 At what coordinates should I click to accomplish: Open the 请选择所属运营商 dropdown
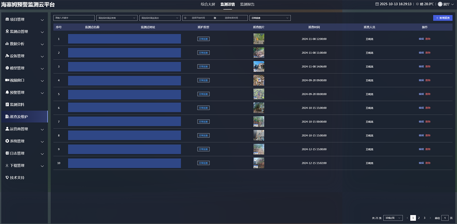[117, 18]
